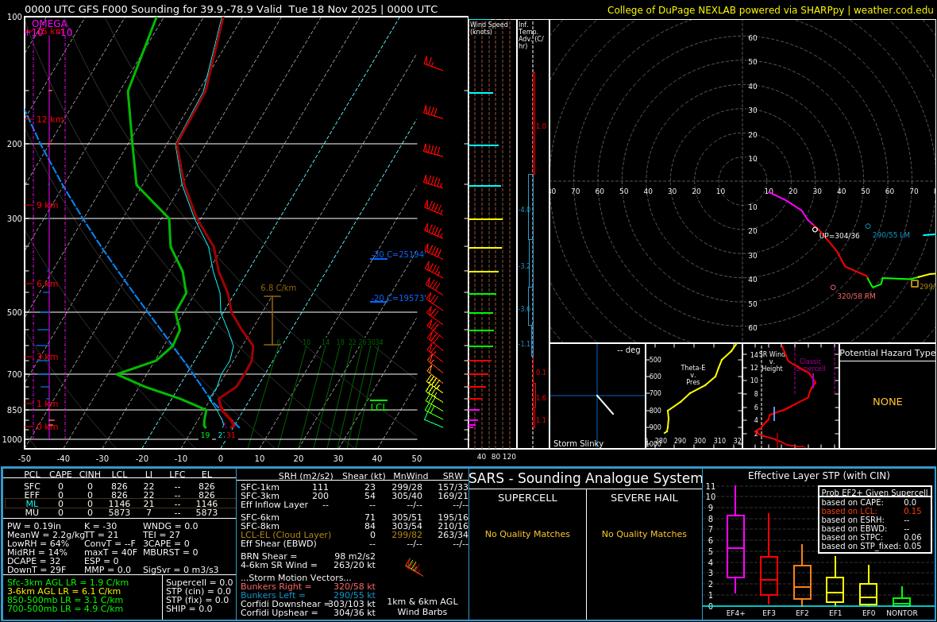Click the Classic Supercell label
Screen dimensions: 937x622
[810, 365]
